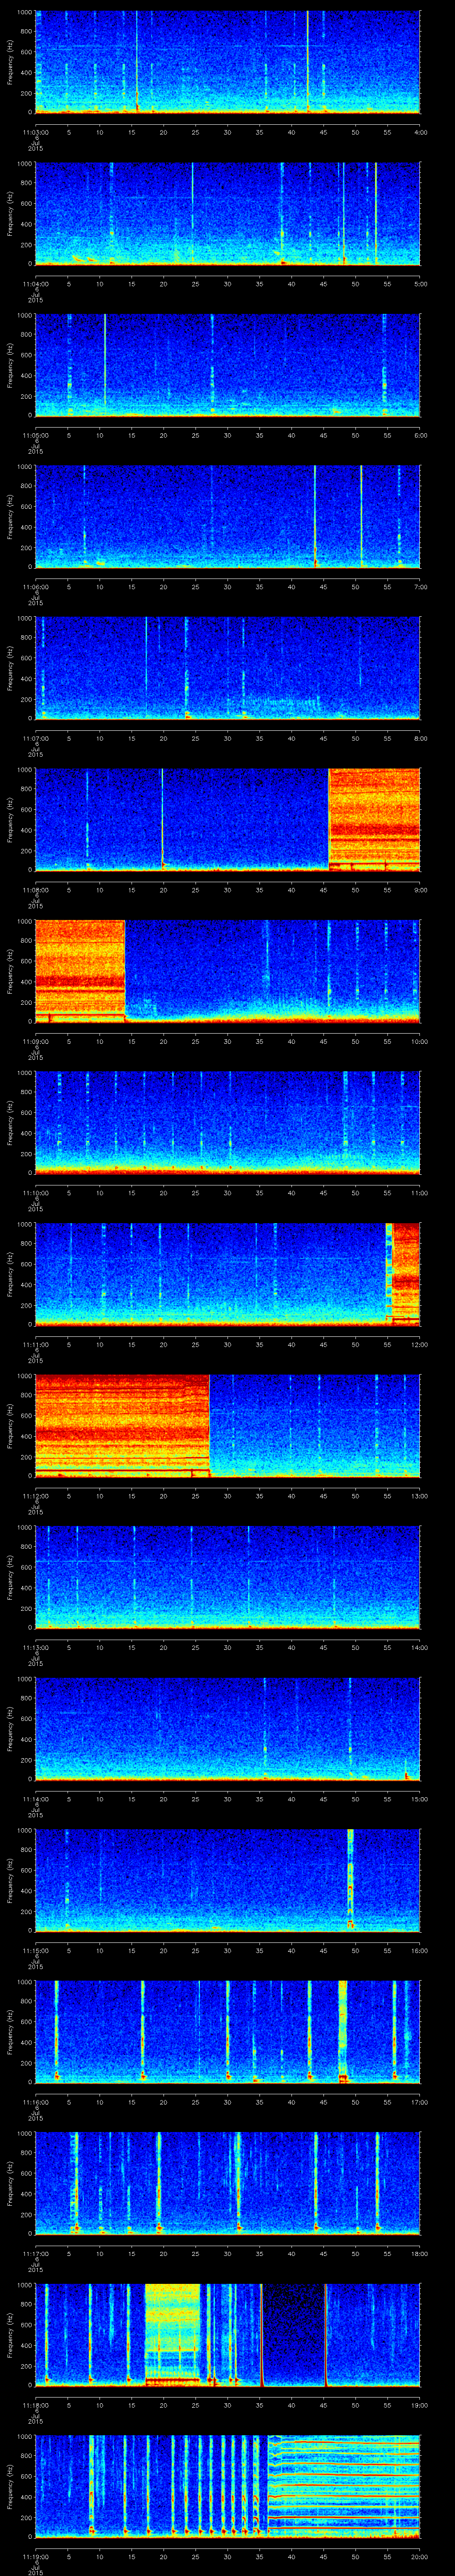The image size is (455, 2576).
Task: Click the 11:05:00 time axis label
Action: click(x=35, y=435)
